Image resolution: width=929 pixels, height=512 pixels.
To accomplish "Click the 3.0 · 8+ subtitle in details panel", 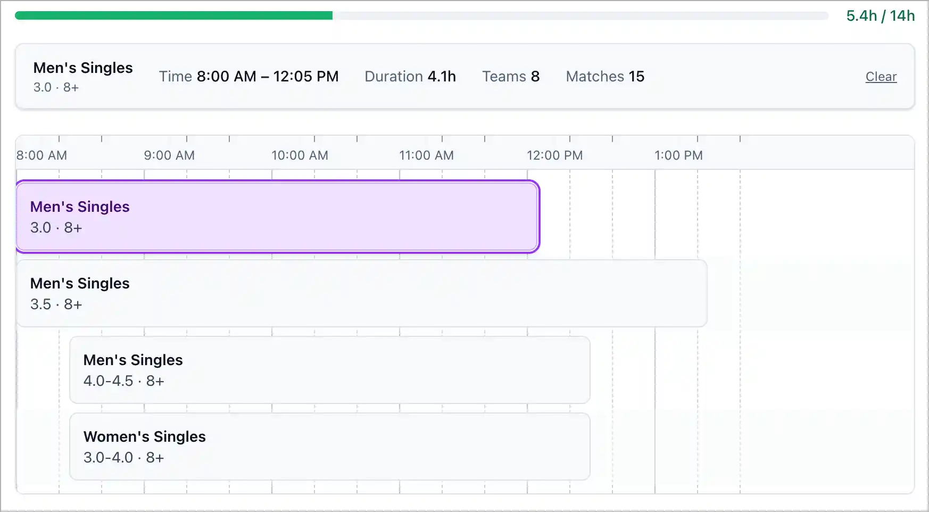I will [56, 87].
